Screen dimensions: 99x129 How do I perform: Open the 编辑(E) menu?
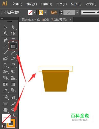[x=31, y=4]
